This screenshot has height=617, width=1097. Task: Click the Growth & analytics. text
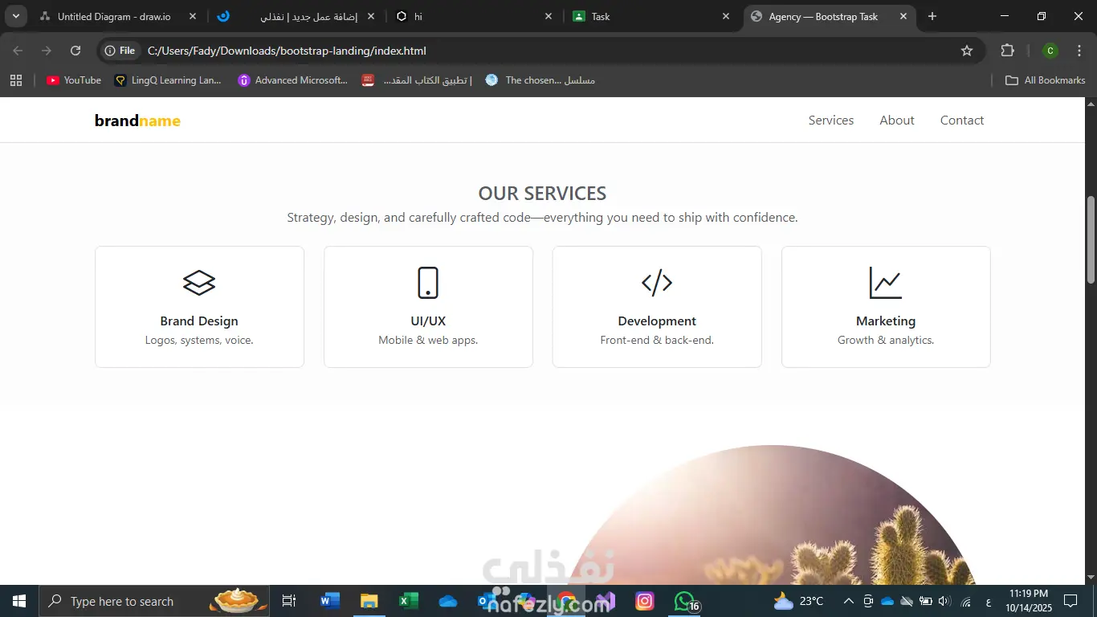[x=886, y=341]
